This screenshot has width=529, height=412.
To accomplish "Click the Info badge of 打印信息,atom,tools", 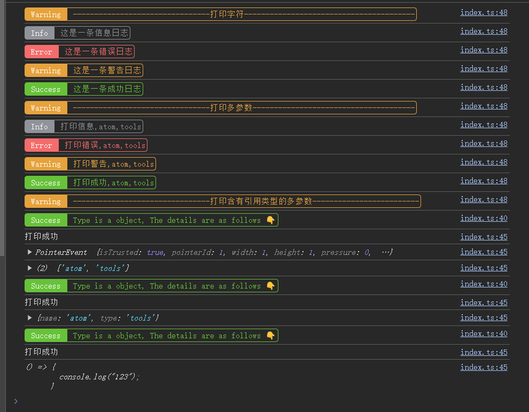I will 40,127.
